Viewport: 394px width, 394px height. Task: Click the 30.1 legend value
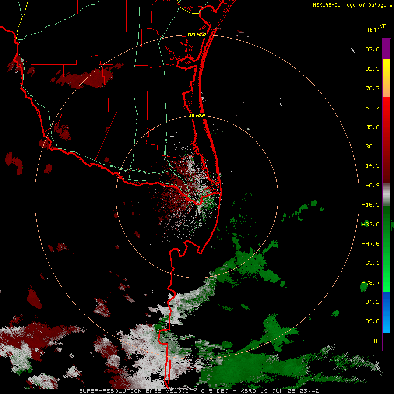pyautogui.click(x=373, y=147)
